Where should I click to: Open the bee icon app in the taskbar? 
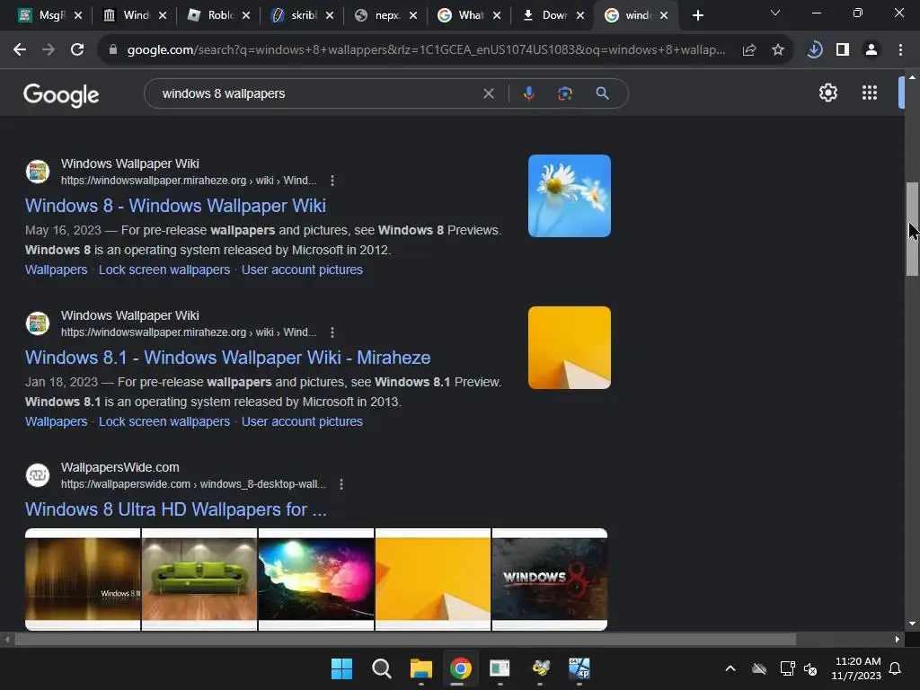[540, 668]
